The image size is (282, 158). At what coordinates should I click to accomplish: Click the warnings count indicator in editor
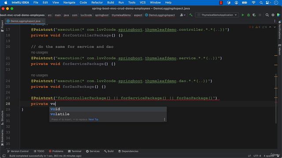pyautogui.click(x=258, y=27)
